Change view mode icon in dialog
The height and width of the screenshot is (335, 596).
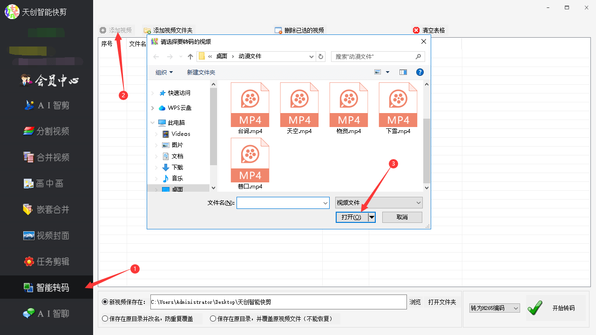[378, 72]
